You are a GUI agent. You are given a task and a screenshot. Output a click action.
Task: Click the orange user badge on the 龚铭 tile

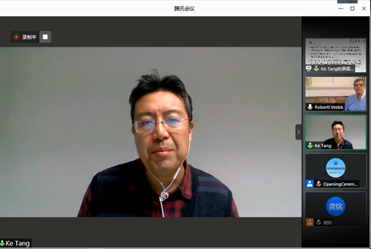click(310, 222)
